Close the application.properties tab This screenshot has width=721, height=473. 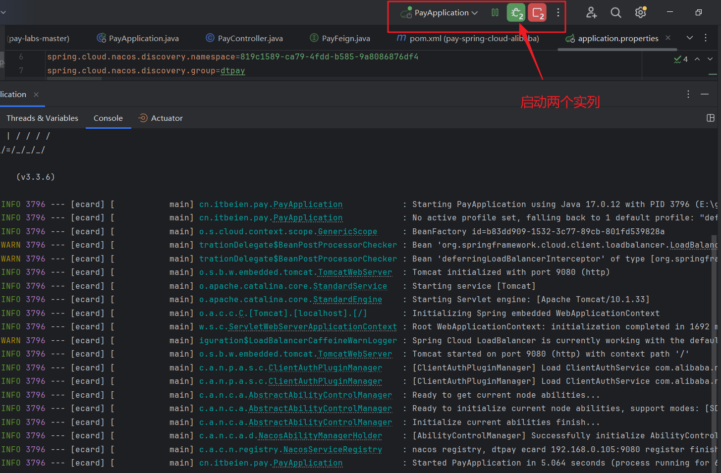click(668, 38)
